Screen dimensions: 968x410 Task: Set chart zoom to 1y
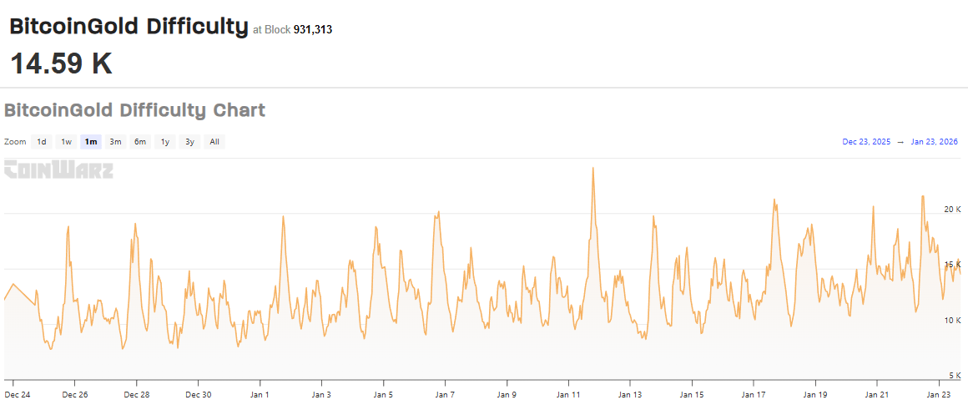165,142
